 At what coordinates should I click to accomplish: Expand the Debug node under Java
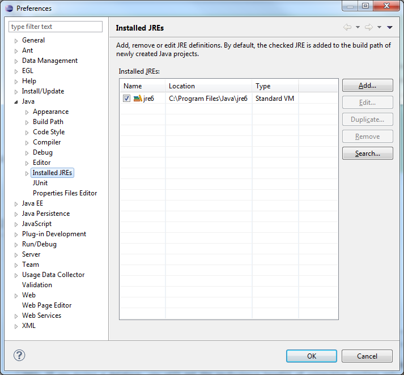(x=27, y=153)
